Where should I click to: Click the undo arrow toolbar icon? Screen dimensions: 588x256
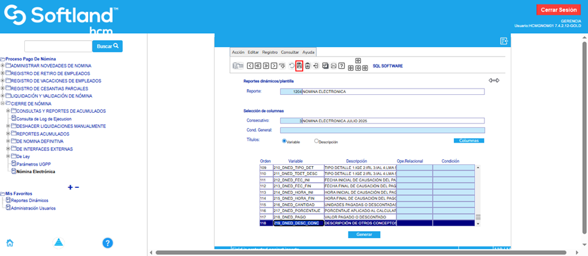point(291,66)
